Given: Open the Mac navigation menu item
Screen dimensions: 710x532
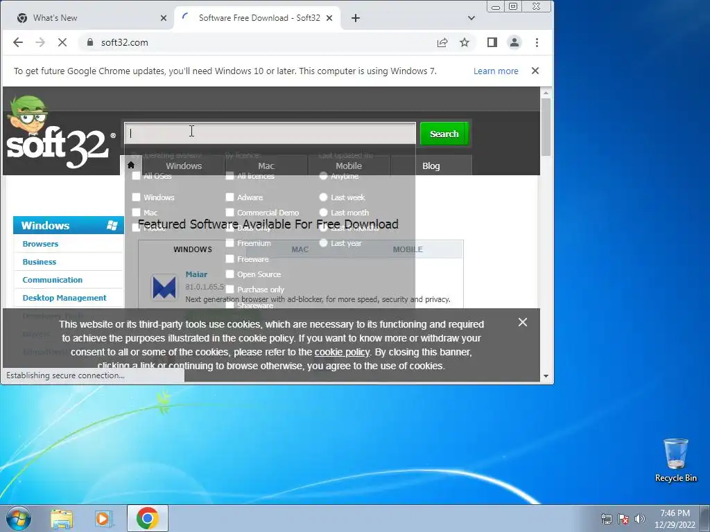Looking at the screenshot, I should click(266, 166).
